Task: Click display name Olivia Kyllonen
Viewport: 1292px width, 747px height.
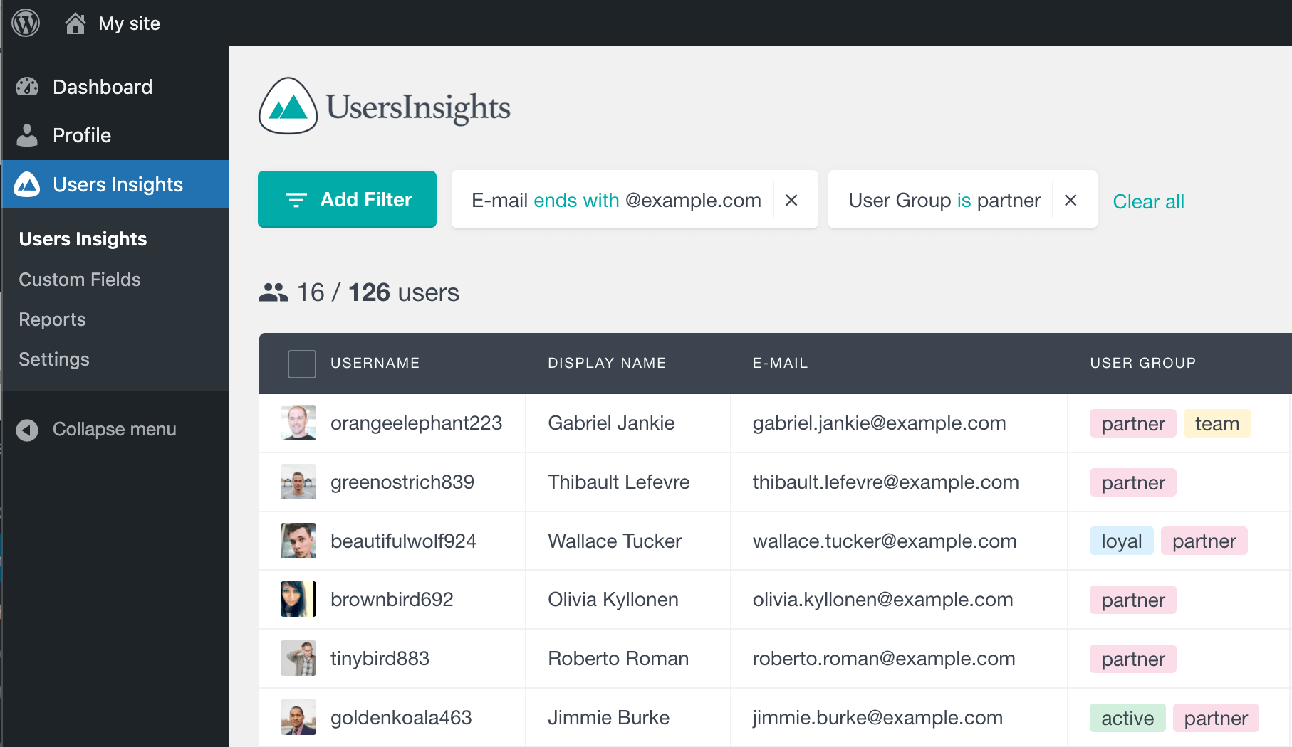Action: 613,600
